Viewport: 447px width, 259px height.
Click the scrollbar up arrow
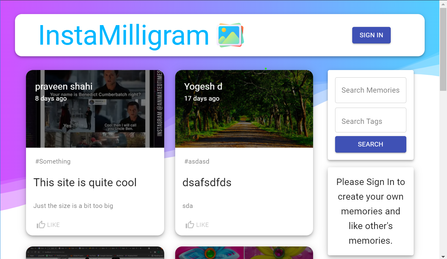pos(443,4)
